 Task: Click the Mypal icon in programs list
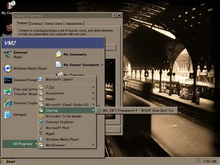[x=41, y=133]
